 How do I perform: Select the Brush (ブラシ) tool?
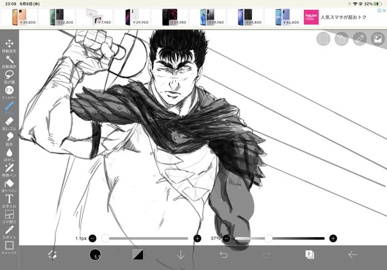(9, 108)
